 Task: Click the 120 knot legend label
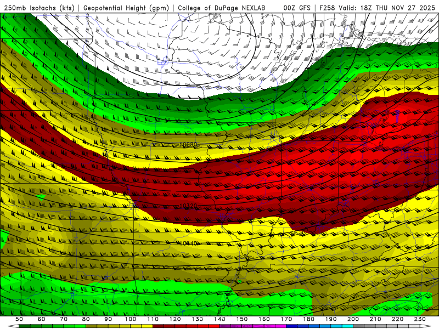tap(175, 319)
